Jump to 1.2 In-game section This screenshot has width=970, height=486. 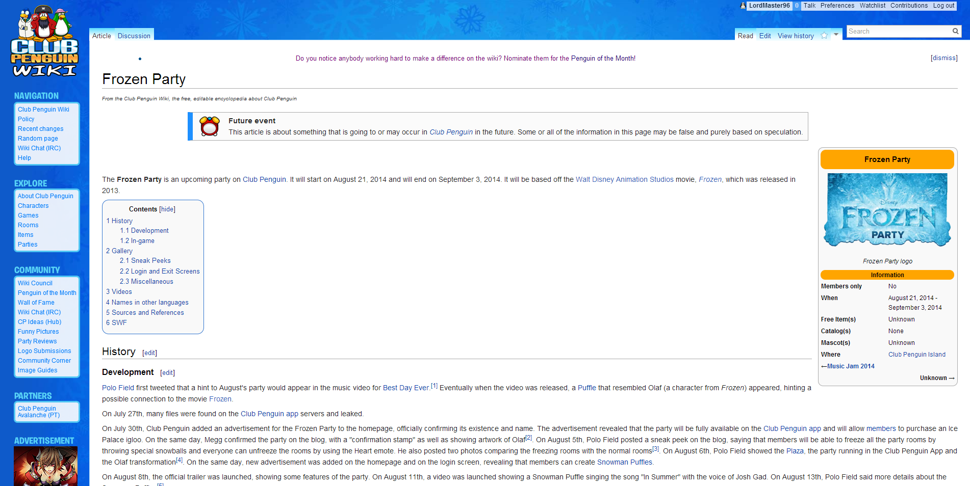click(x=137, y=241)
